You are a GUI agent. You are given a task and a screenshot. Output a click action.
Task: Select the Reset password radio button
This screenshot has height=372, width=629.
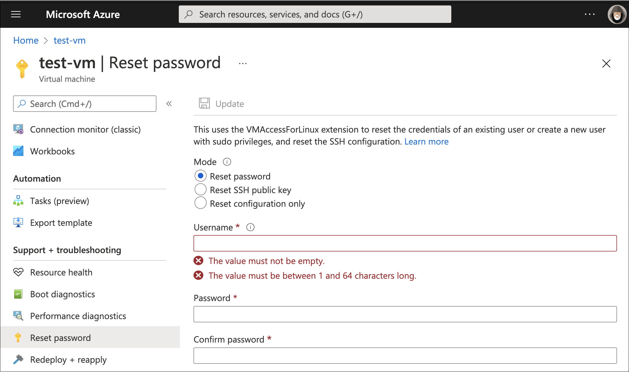[200, 176]
